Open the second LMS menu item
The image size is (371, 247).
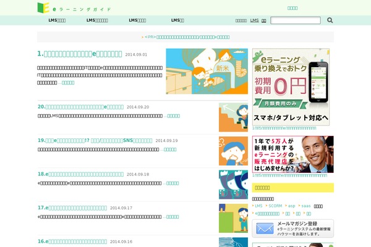pyautogui.click(x=97, y=20)
